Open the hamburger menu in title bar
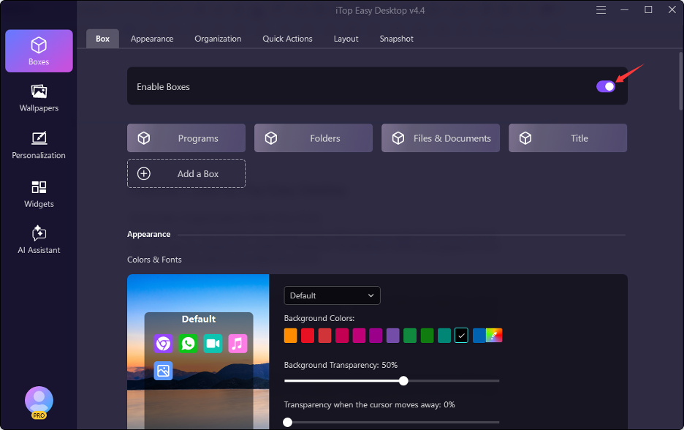The image size is (684, 430). pyautogui.click(x=601, y=10)
